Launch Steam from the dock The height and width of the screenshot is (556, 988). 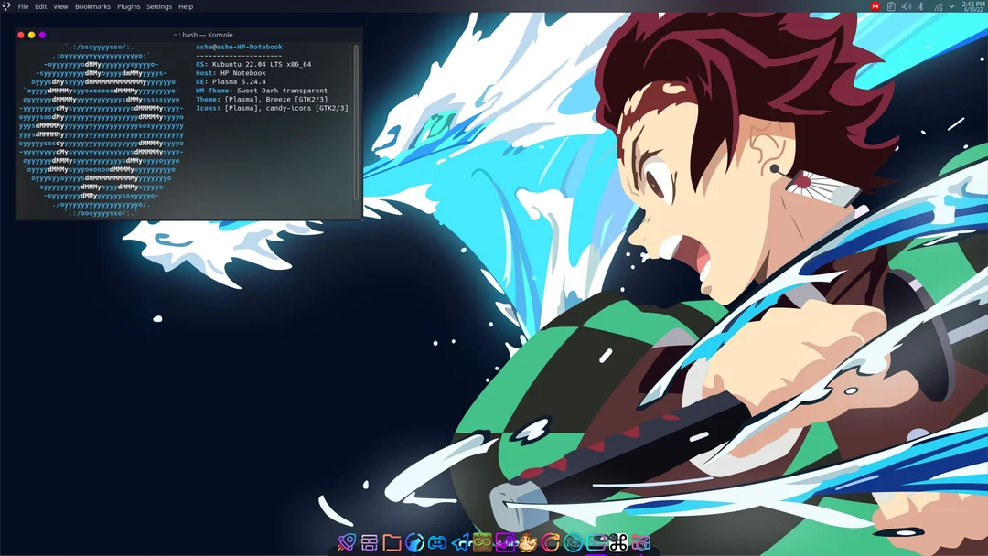504,542
